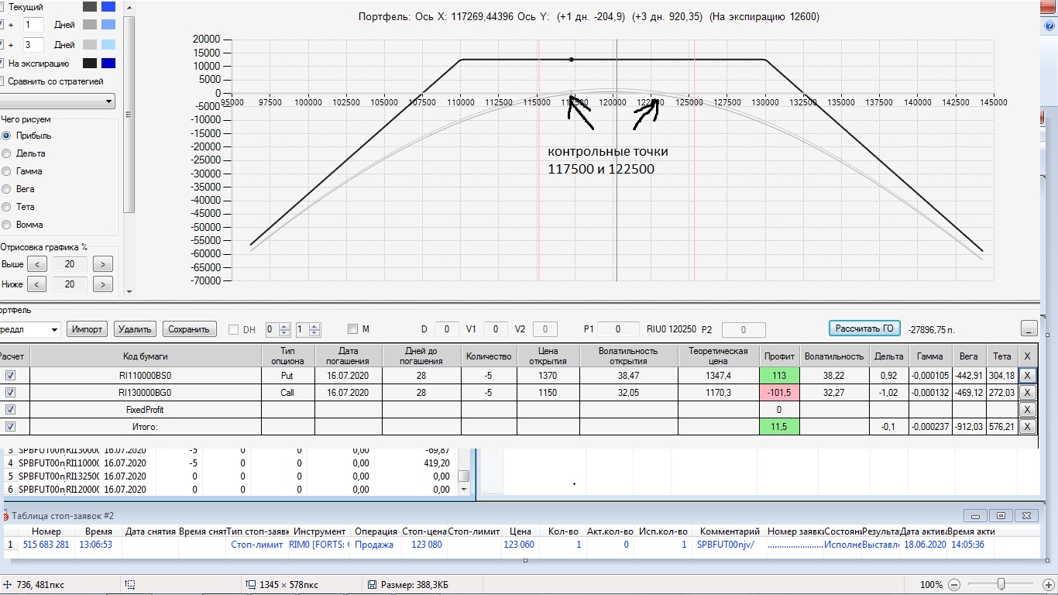Click the positions table scroll-down arrow
The width and height of the screenshot is (1058, 595).
tap(464, 490)
